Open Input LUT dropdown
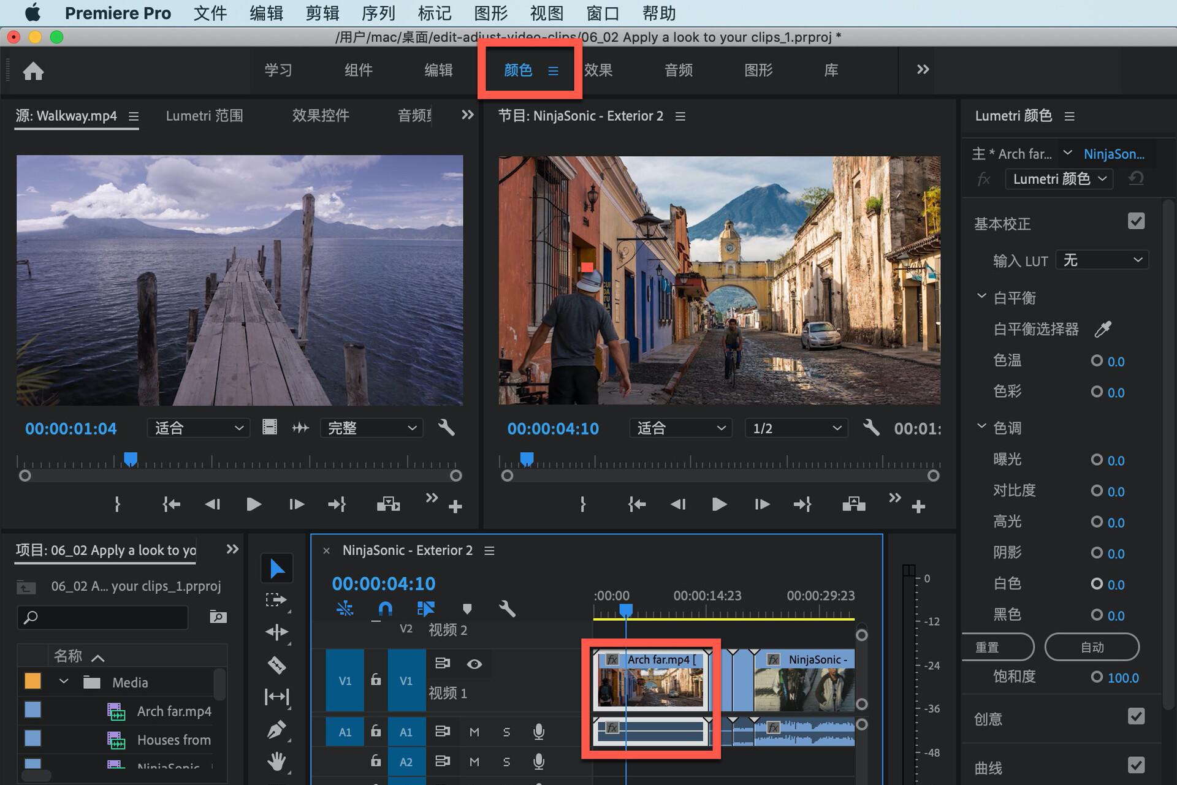The image size is (1177, 785). click(1102, 260)
